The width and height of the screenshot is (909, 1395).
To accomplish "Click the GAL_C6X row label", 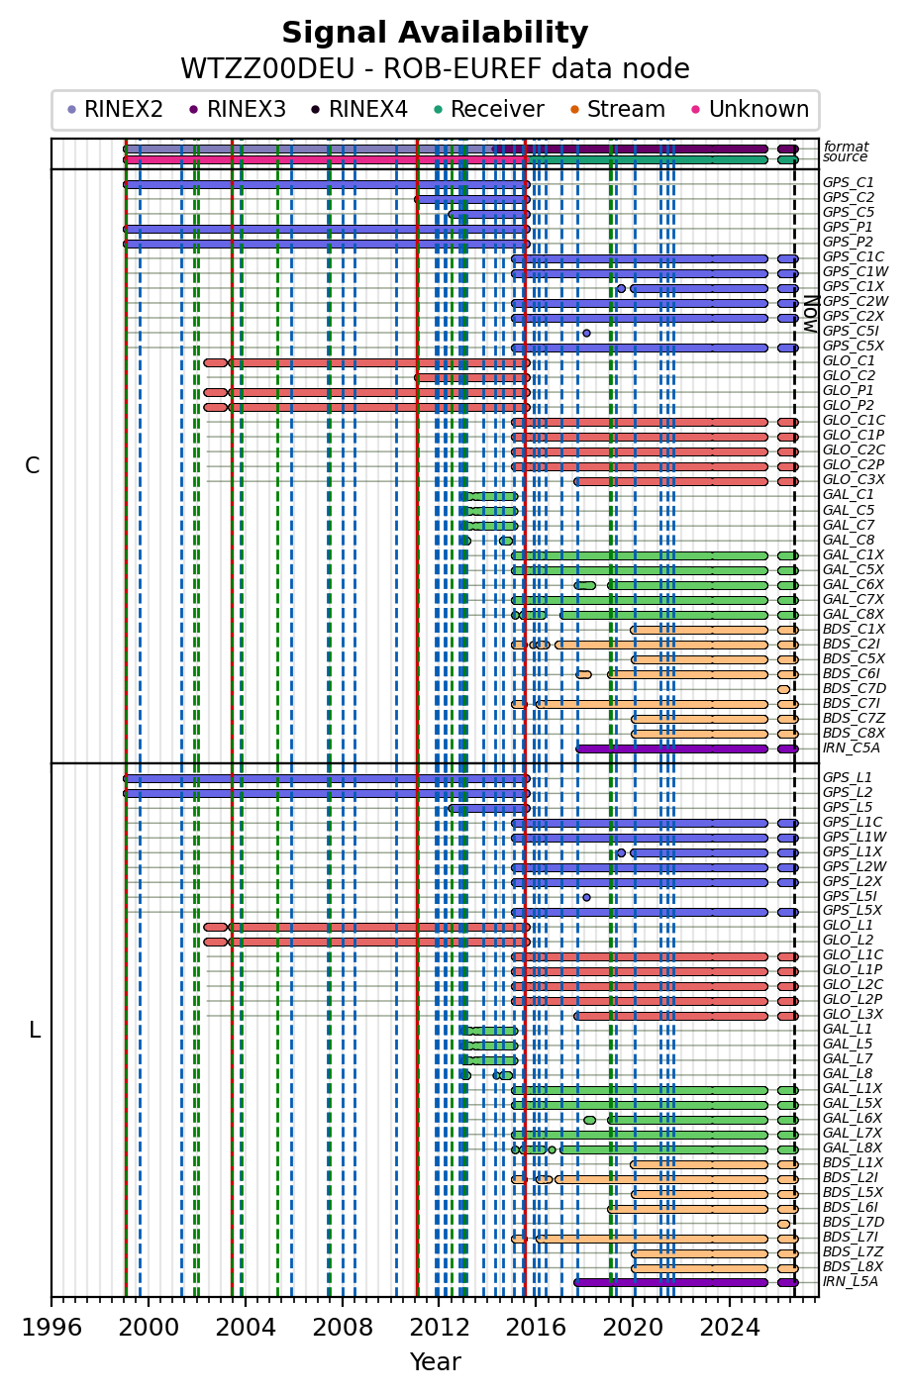I will tap(854, 584).
